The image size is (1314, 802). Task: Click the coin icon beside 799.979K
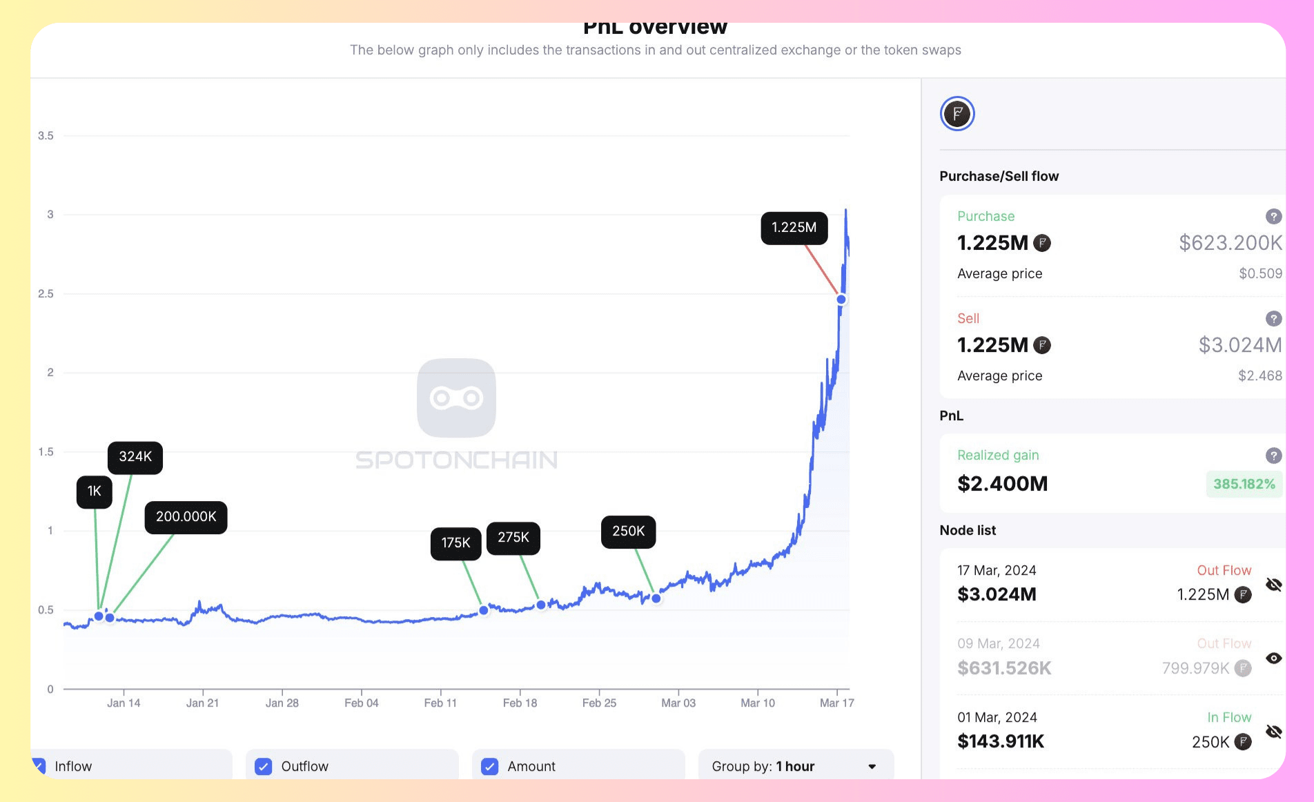[1242, 668]
